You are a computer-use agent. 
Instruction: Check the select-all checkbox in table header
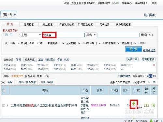click(x=4, y=90)
